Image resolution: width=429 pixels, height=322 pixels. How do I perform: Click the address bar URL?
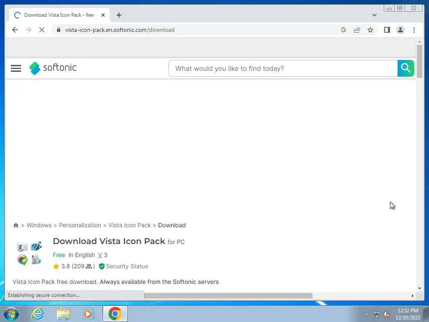[x=120, y=30]
